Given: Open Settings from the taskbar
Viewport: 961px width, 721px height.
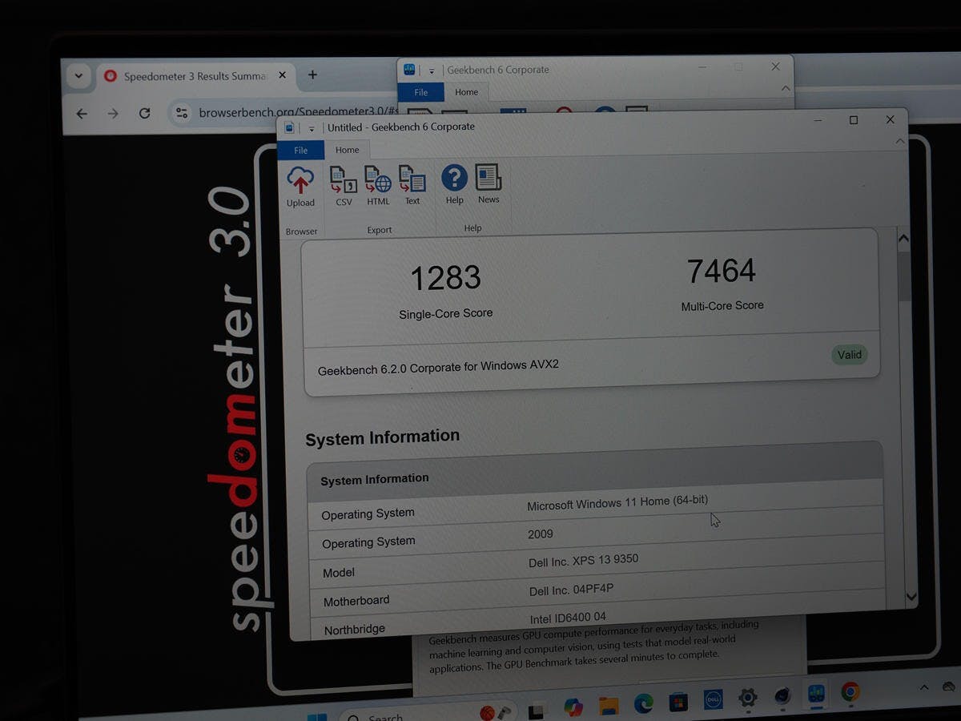Looking at the screenshot, I should [x=748, y=698].
